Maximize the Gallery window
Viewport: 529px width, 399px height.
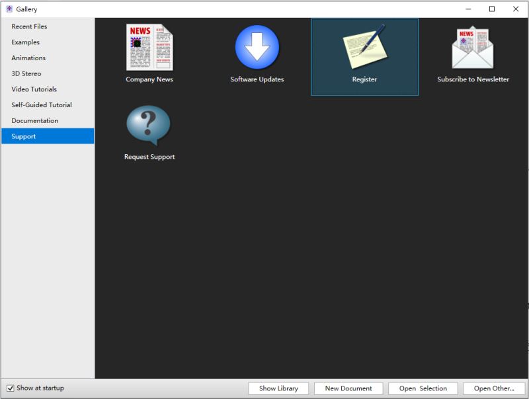(493, 9)
